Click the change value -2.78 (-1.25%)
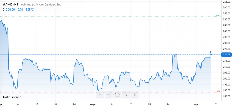This screenshot has height=111, width=232. (x=25, y=10)
